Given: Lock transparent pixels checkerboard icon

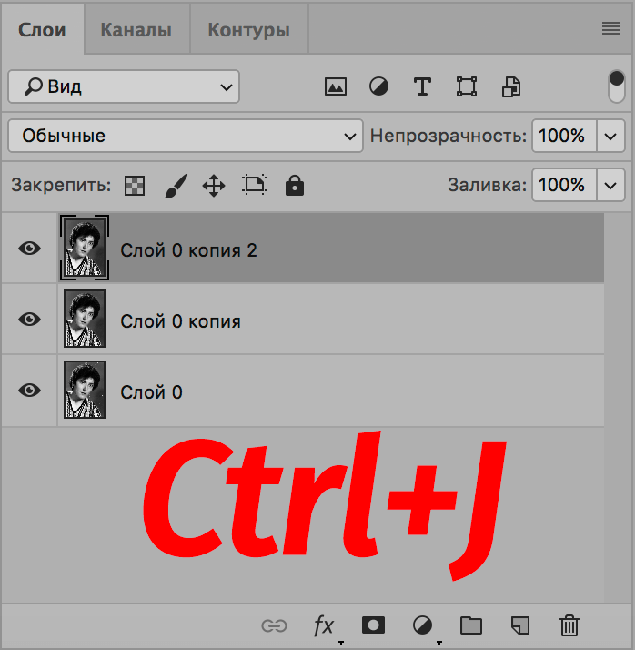Looking at the screenshot, I should point(135,186).
